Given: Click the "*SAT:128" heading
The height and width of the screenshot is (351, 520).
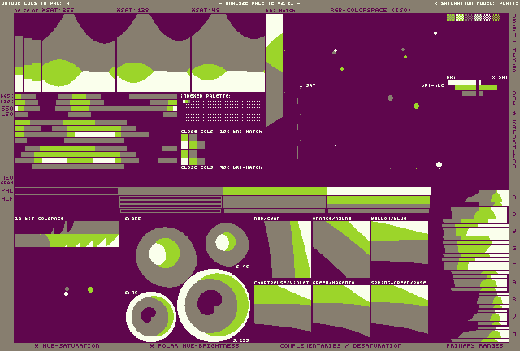Looking at the screenshot, I should (133, 11).
